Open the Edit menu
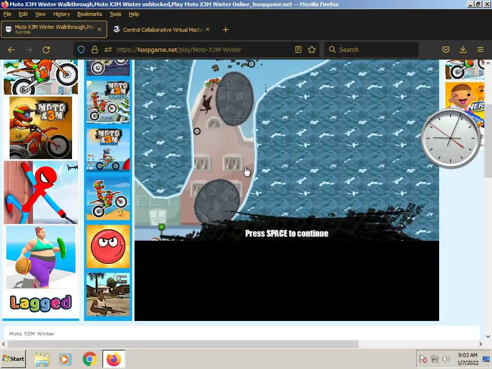492x369 pixels. (23, 14)
